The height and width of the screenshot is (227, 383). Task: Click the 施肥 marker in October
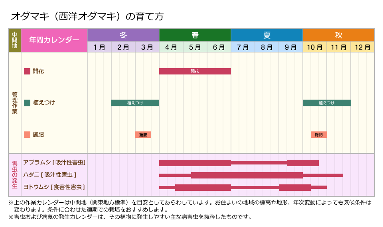319,135
